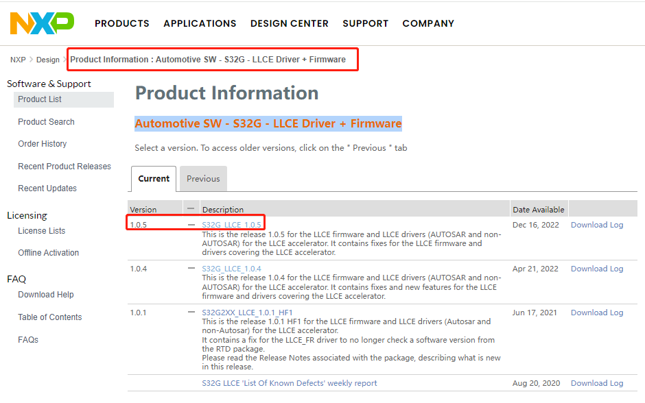
Task: Collapse the version 1.0.5 row
Action: click(x=191, y=225)
